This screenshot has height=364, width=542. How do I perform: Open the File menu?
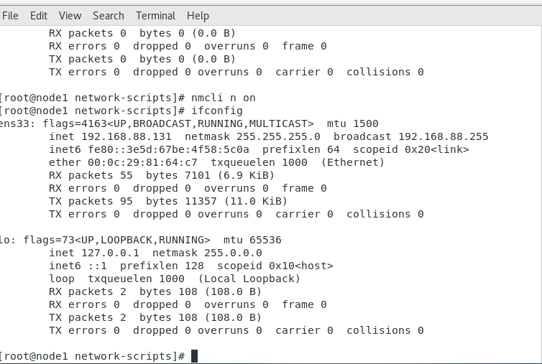(x=10, y=16)
